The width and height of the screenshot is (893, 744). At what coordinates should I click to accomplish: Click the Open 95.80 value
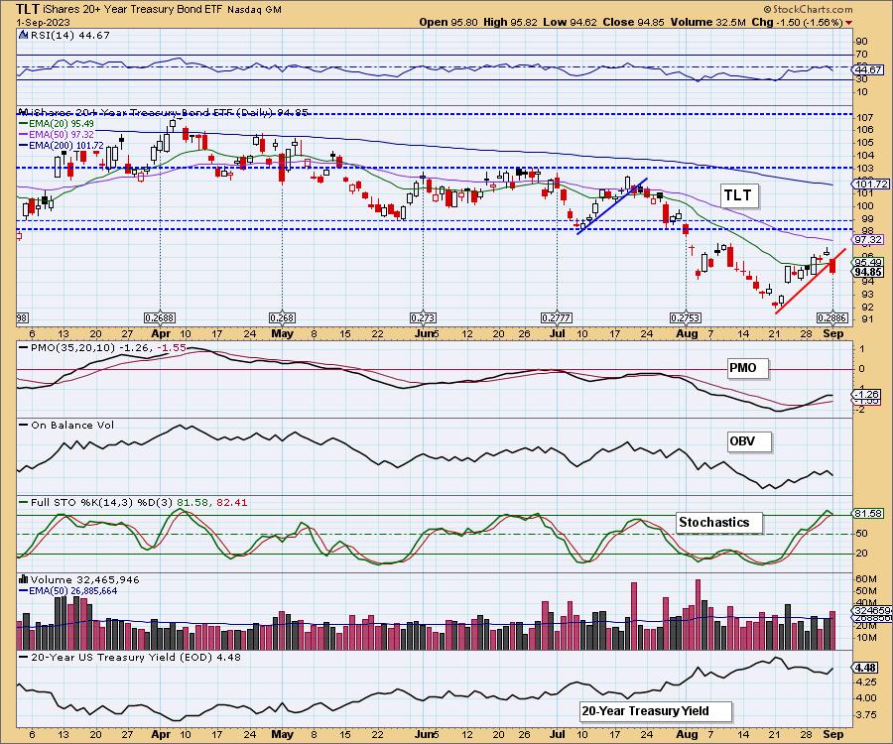(x=448, y=22)
